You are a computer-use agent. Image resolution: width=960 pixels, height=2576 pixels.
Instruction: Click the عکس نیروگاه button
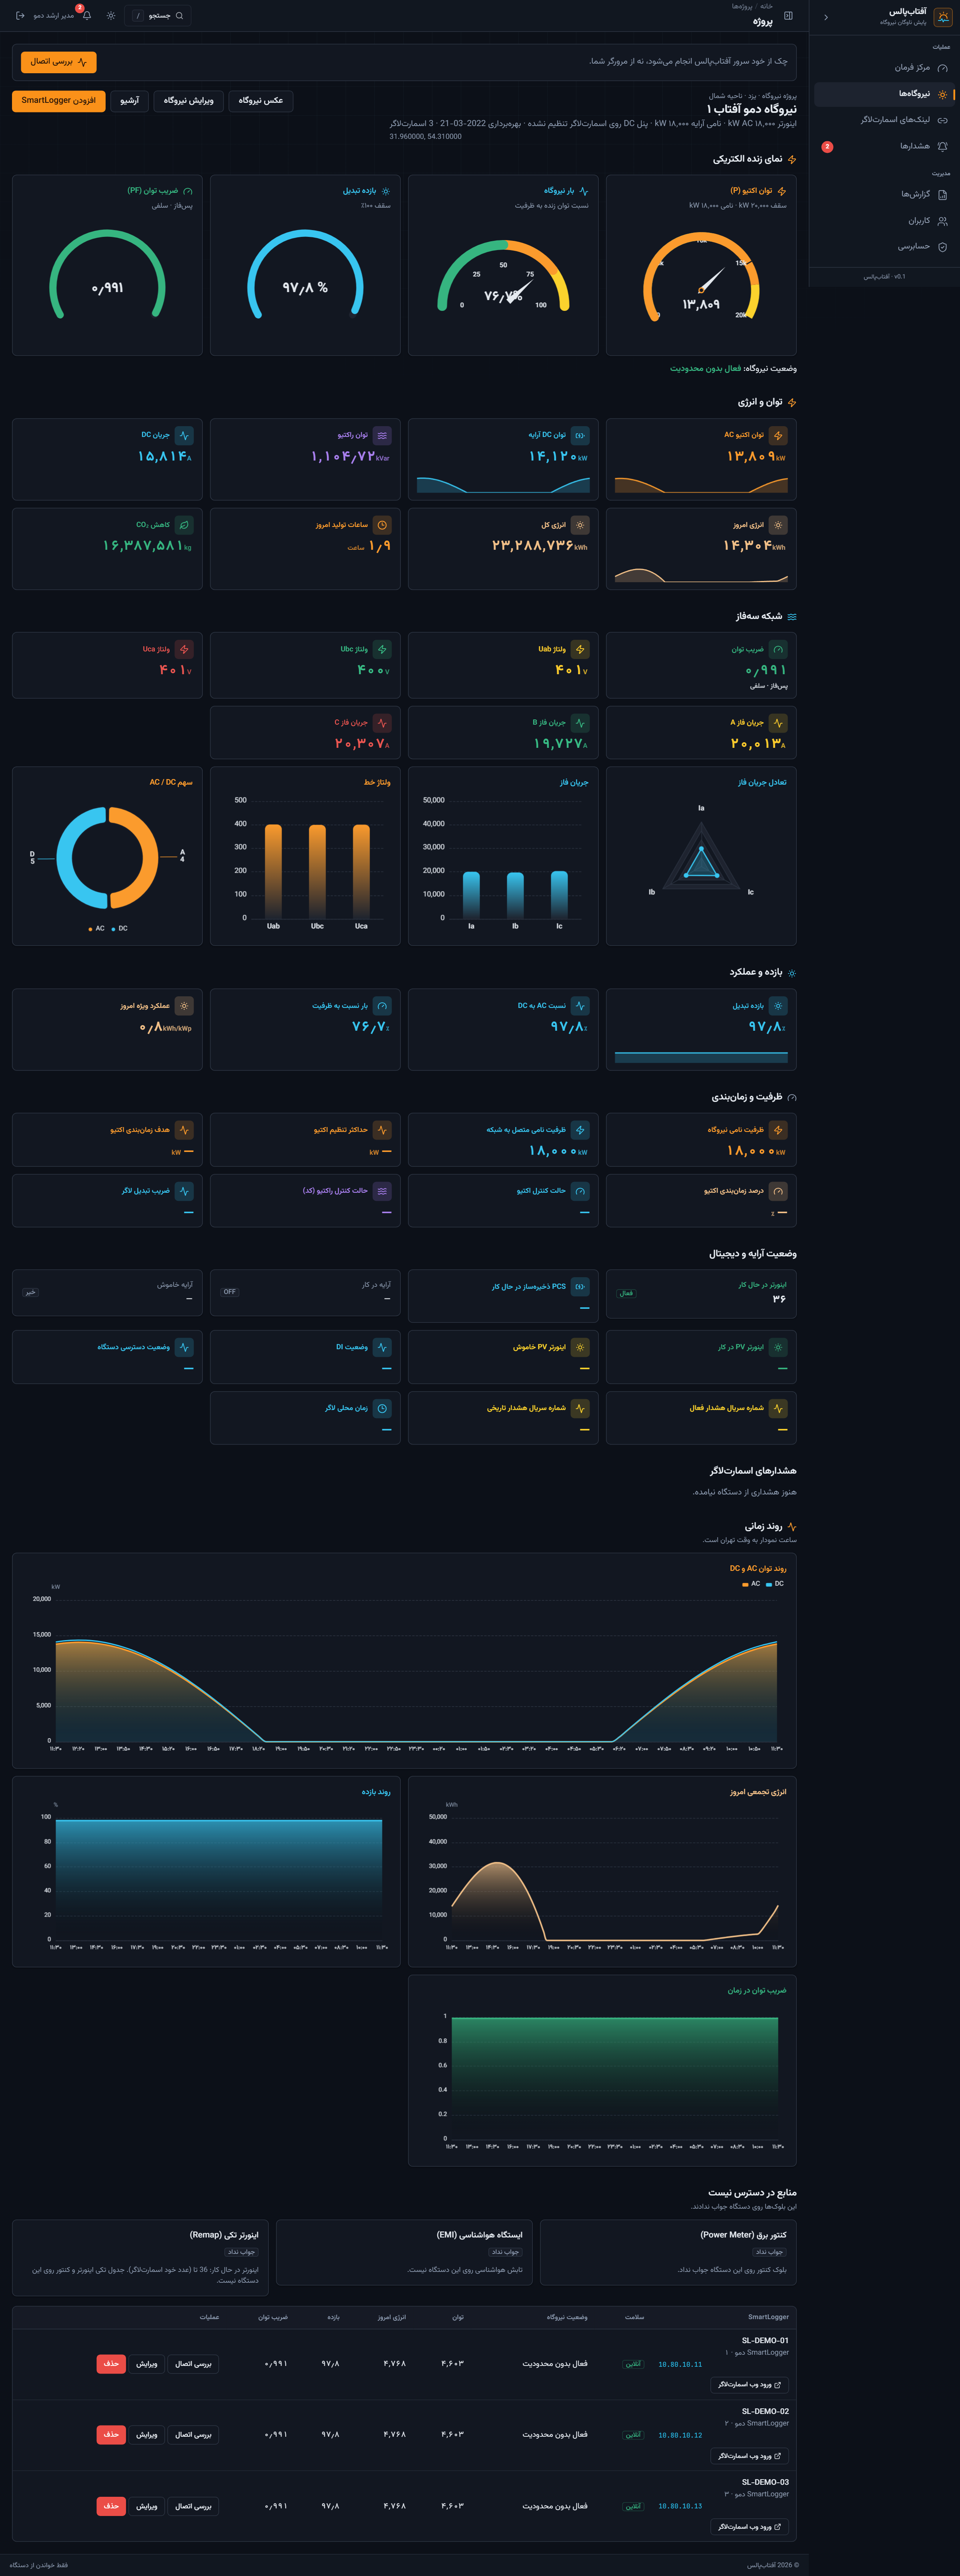261,101
